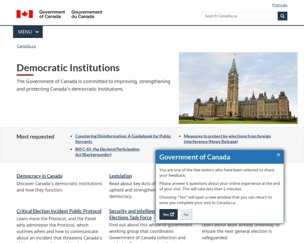Image resolution: width=304 pixels, height=243 pixels.
Task: Open the Democracy in Canada link
Action: [x=40, y=176]
